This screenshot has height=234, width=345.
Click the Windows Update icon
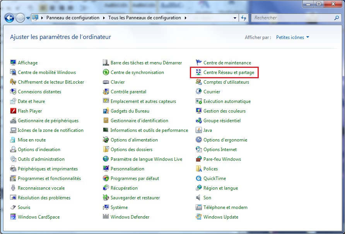pos(199,217)
